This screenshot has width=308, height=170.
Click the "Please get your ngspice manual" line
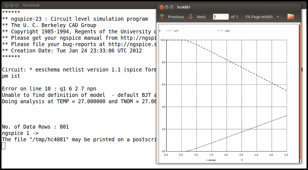coord(79,38)
